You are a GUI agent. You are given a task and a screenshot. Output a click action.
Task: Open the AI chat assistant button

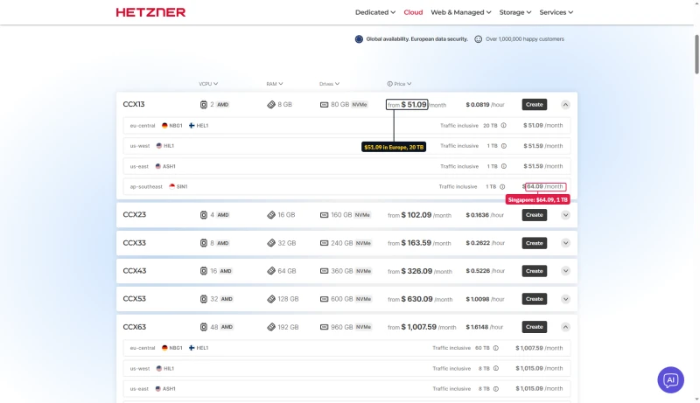670,379
